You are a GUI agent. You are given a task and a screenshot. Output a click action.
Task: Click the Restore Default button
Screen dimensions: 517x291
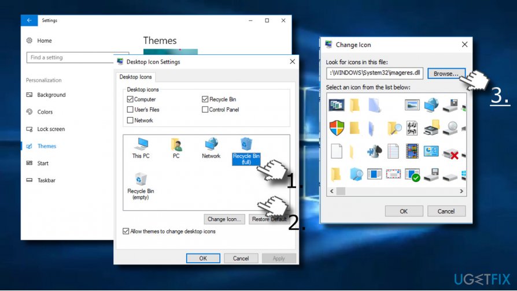269,219
